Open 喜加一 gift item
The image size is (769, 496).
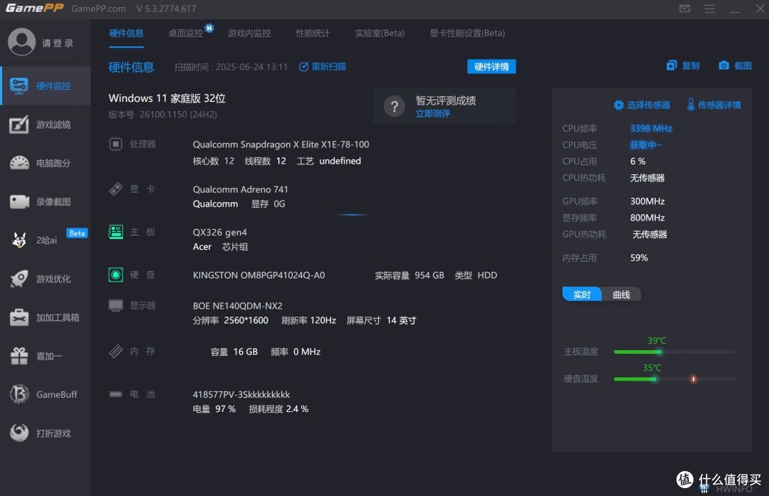(46, 356)
